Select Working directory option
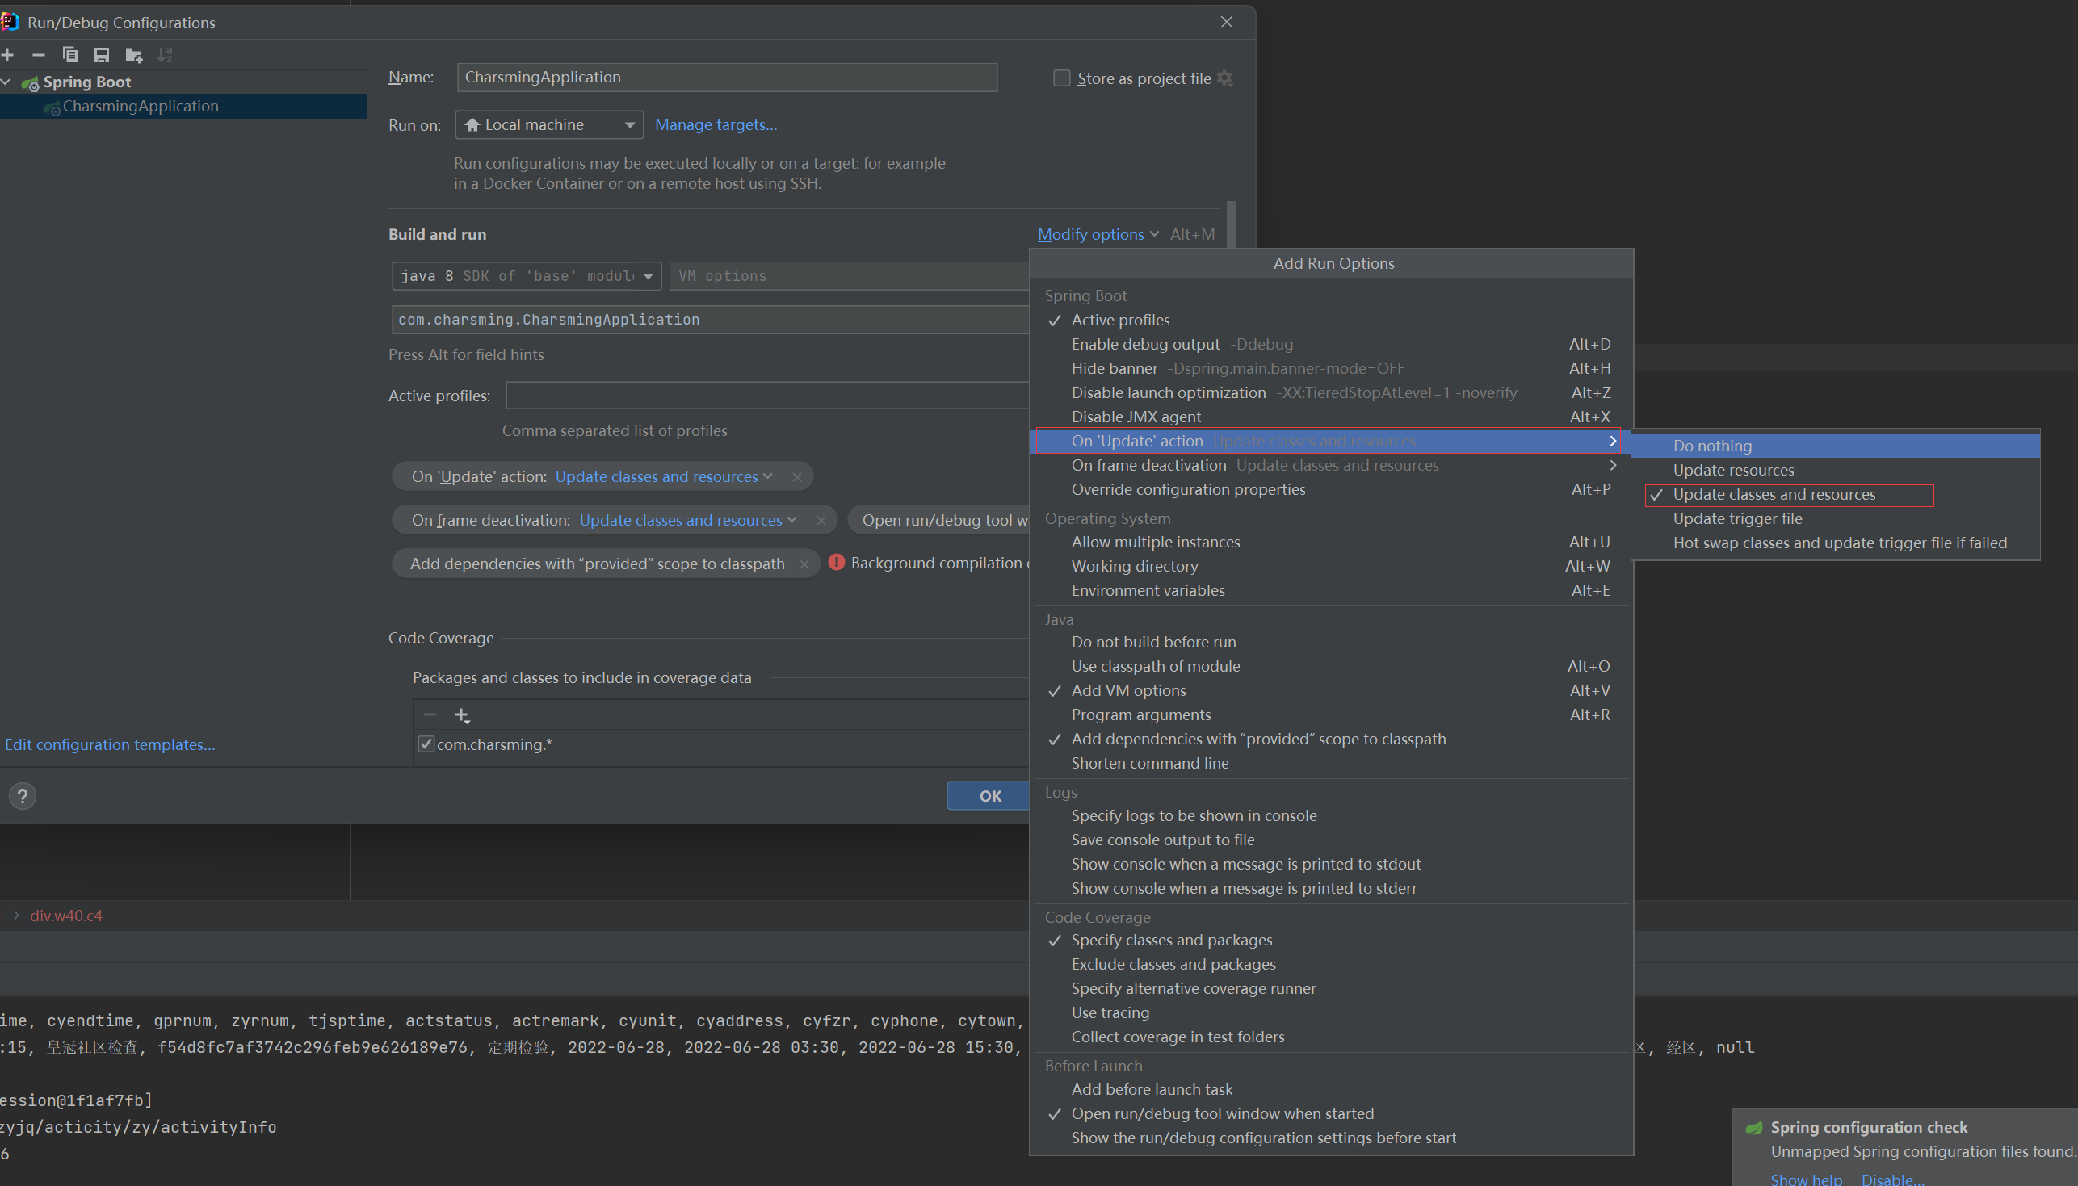The height and width of the screenshot is (1186, 2078). [1332, 566]
